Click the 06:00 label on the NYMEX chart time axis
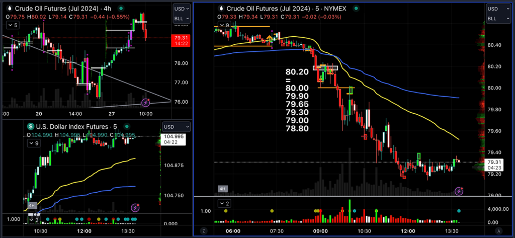The image size is (515, 238). (x=233, y=231)
